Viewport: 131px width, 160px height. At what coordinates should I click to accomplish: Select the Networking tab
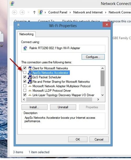[x=26, y=34]
